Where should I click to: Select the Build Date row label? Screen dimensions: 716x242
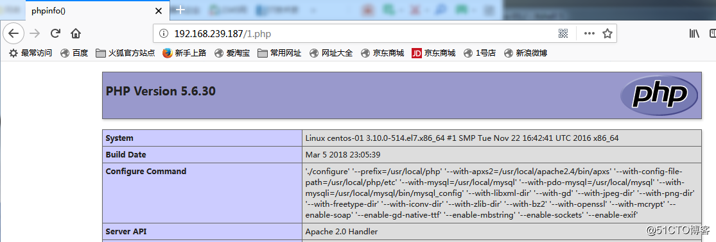tap(126, 155)
